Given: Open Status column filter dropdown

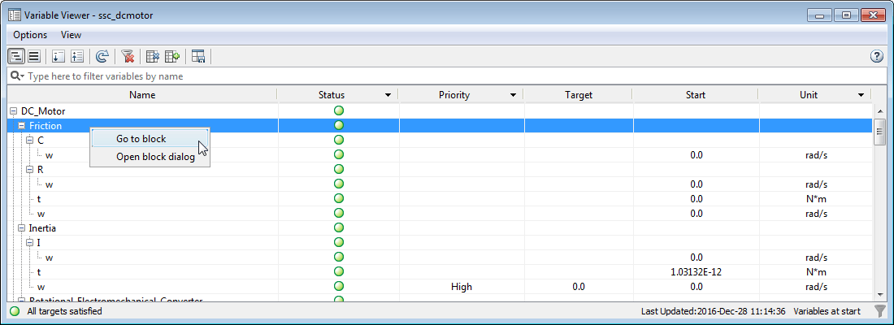Looking at the screenshot, I should click(x=388, y=95).
